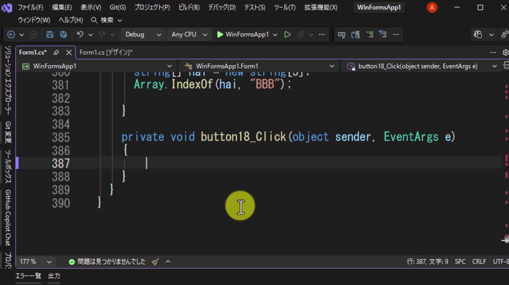This screenshot has height=285, width=509.
Task: Click the green no-issues check icon
Action: point(72,262)
